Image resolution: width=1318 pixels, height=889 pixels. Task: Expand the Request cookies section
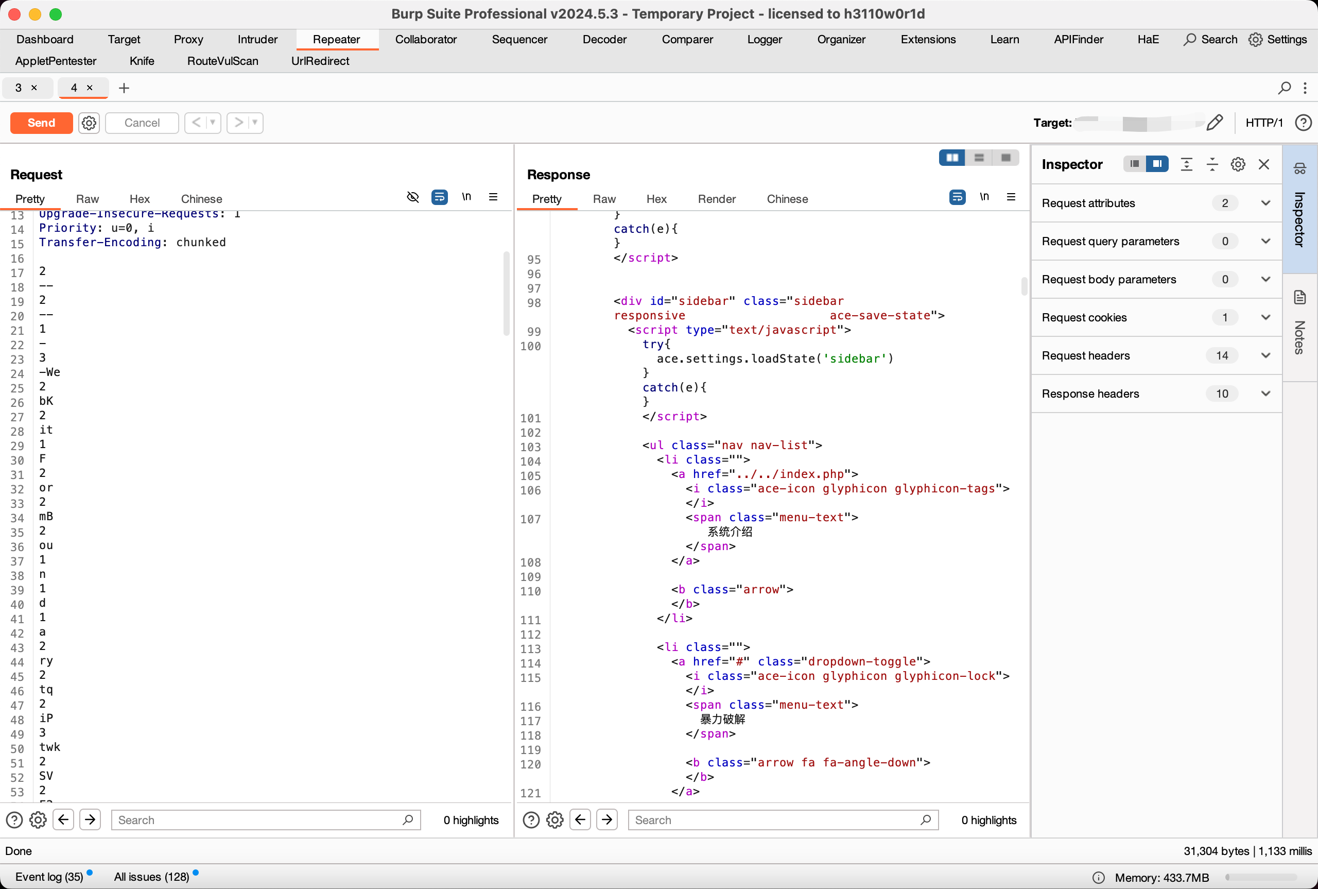pyautogui.click(x=1265, y=317)
